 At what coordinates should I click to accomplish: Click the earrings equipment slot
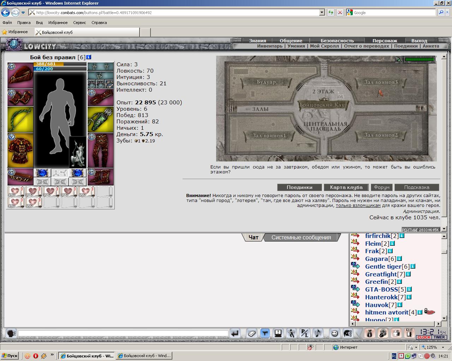click(x=101, y=67)
